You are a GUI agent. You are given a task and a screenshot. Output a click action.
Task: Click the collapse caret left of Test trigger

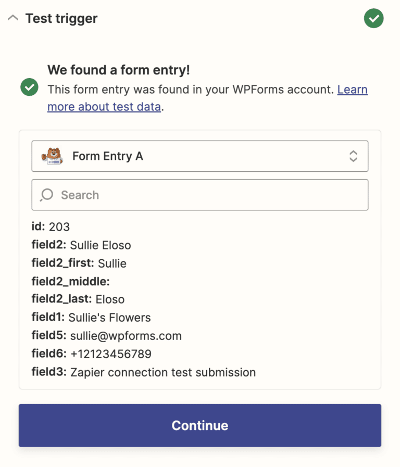coord(12,18)
